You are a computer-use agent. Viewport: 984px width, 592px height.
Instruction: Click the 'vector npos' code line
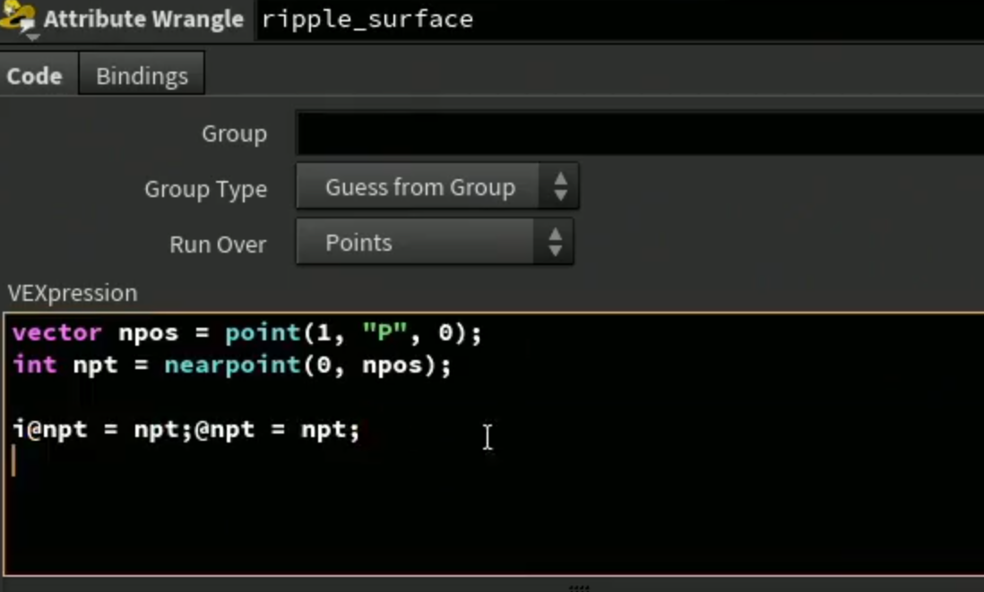click(x=246, y=332)
